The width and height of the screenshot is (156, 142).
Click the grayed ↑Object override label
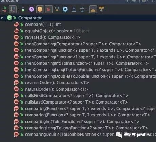coord(81,31)
